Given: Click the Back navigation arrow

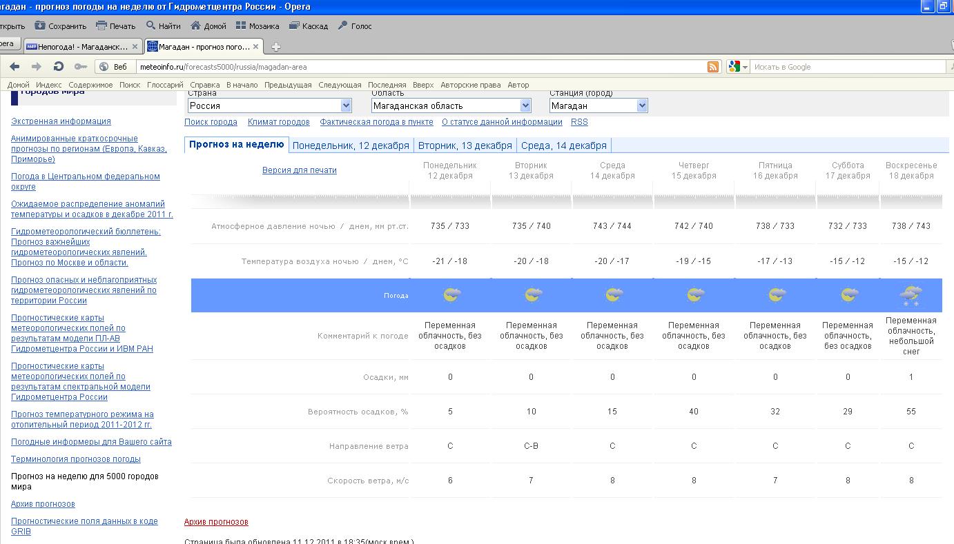Looking at the screenshot, I should (x=14, y=67).
